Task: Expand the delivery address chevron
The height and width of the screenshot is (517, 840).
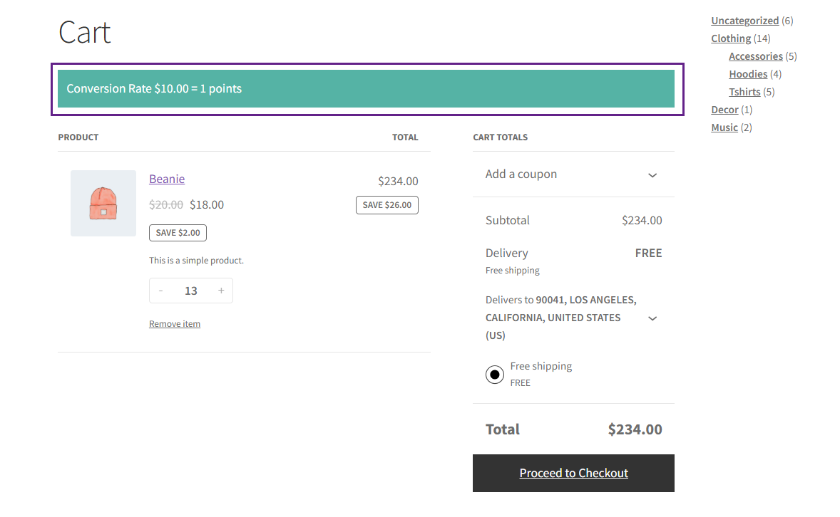Action: (x=652, y=318)
